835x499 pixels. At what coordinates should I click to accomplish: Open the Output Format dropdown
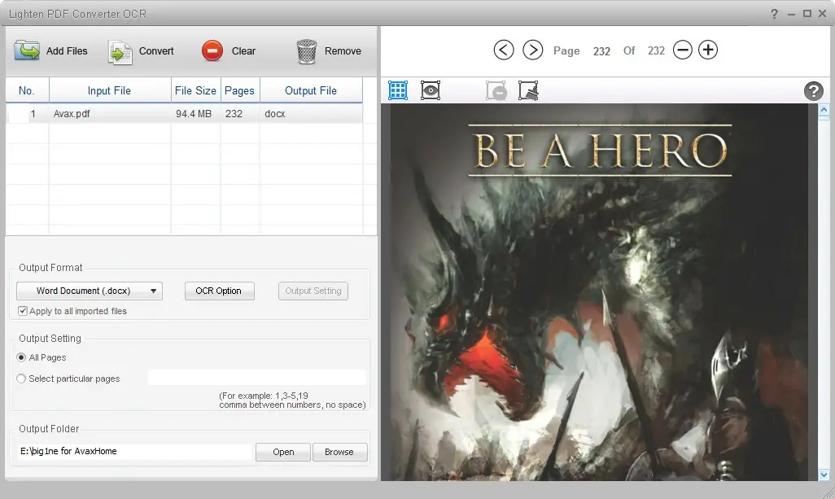click(x=90, y=291)
